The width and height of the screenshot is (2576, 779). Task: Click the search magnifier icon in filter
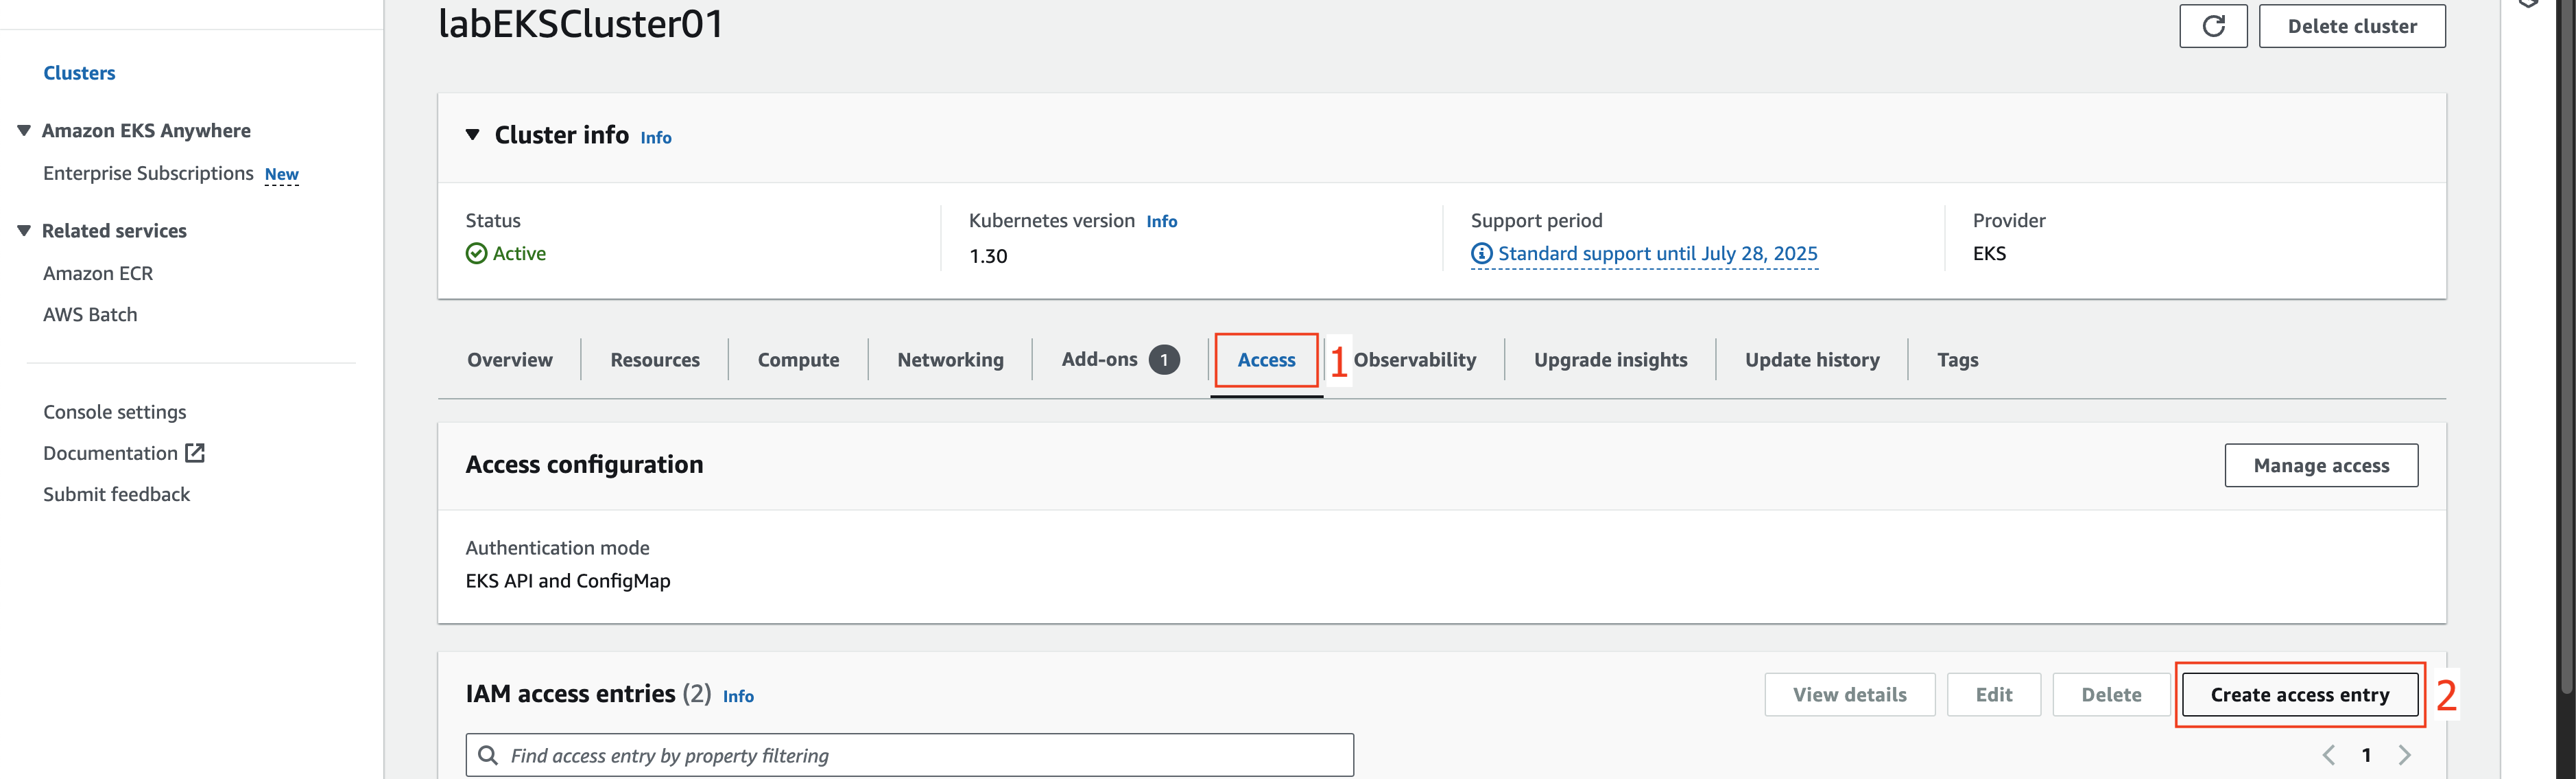pyautogui.click(x=488, y=755)
